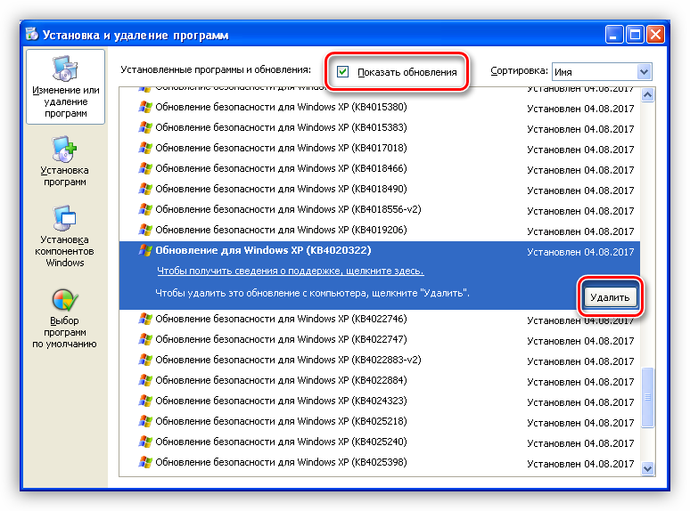Image resolution: width=690 pixels, height=511 pixels.
Task: Select update row KB4022884 text
Action: 281,380
